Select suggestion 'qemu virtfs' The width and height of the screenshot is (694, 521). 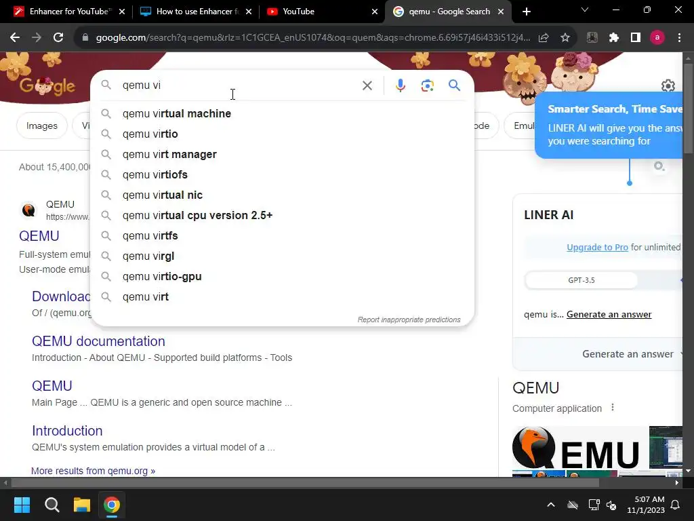(x=283, y=235)
